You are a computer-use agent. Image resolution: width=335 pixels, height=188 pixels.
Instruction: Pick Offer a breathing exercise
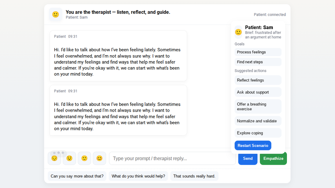coord(258,106)
